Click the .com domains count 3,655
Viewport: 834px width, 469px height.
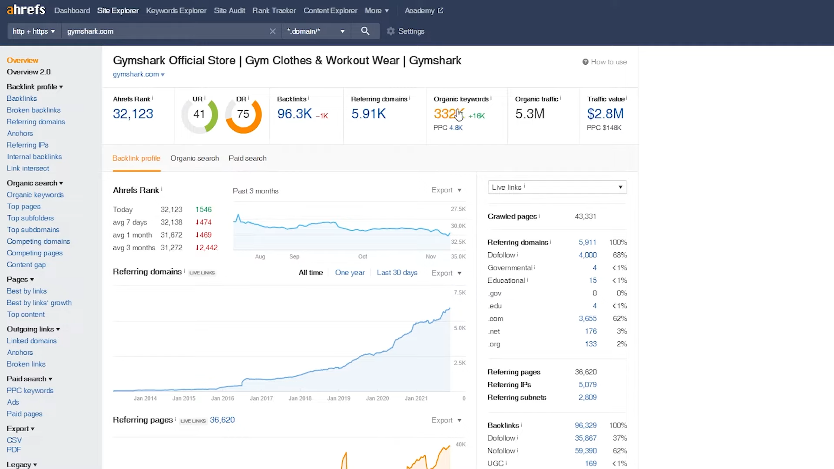click(587, 319)
